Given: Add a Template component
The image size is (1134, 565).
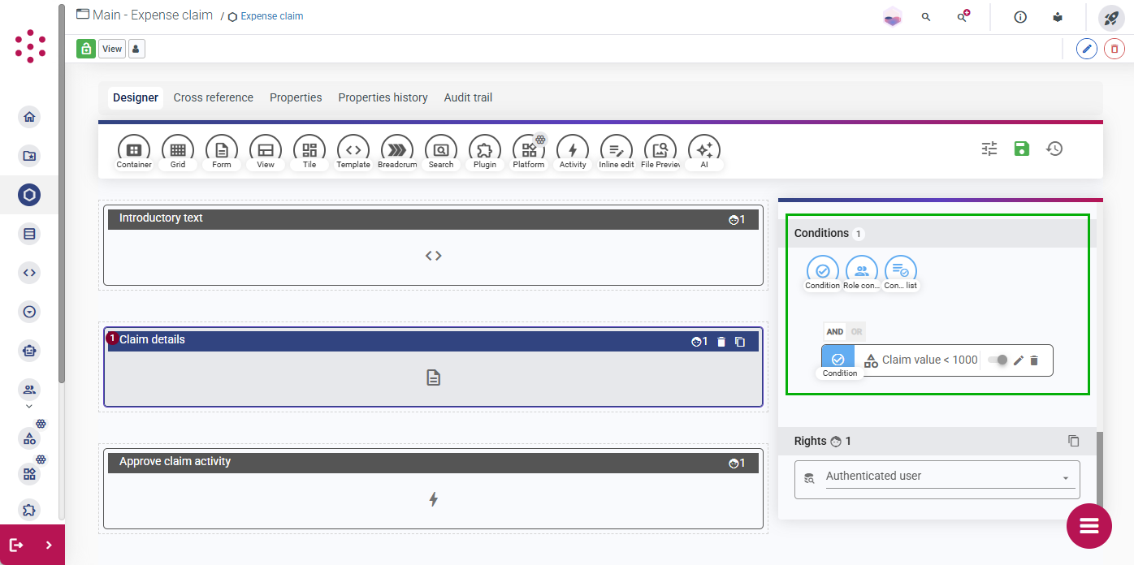Looking at the screenshot, I should 353,150.
